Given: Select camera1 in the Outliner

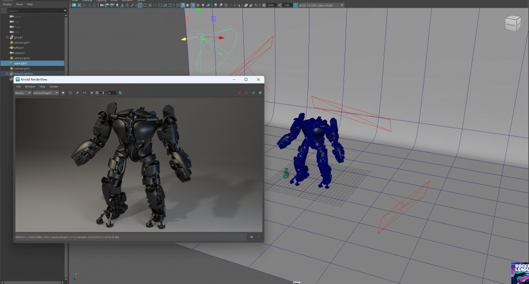Looking at the screenshot, I should [x=19, y=53].
